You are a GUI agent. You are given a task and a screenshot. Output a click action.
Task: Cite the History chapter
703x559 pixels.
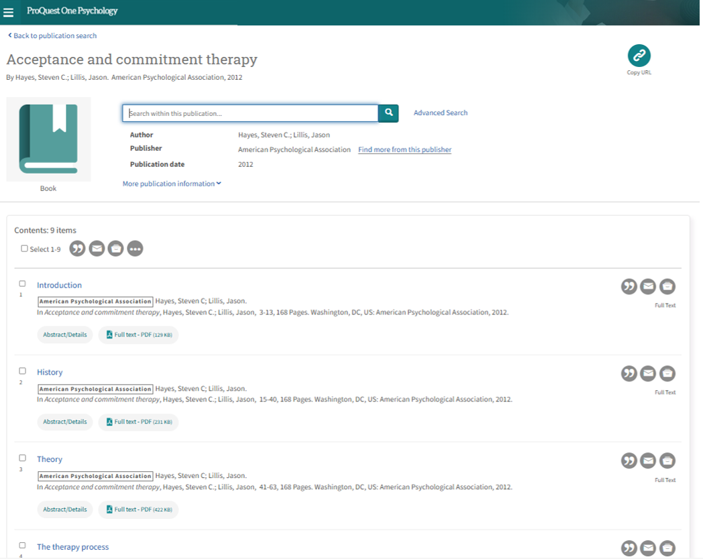[629, 373]
